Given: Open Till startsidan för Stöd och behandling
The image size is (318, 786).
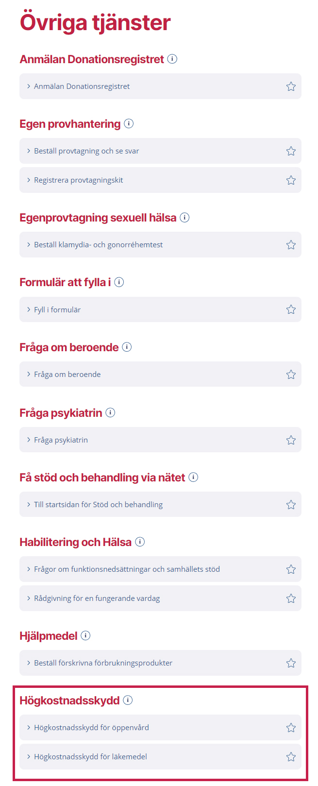Looking at the screenshot, I should click(98, 505).
